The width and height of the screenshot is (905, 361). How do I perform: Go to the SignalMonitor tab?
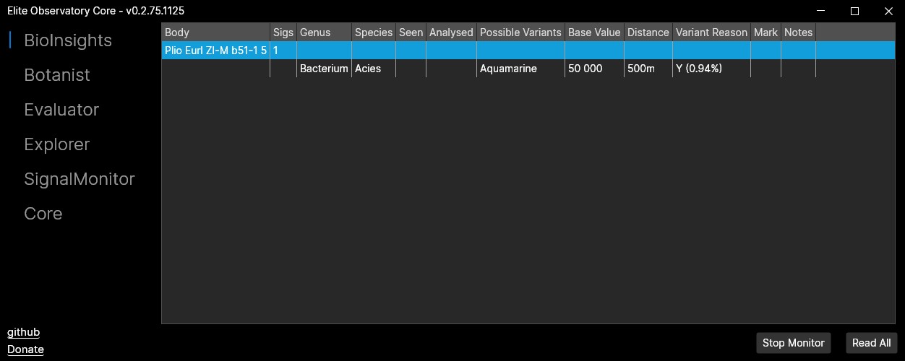(x=80, y=179)
